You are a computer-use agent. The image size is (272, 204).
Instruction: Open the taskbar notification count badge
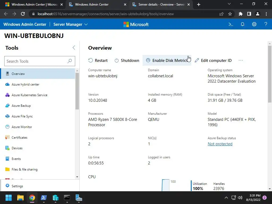265,198
